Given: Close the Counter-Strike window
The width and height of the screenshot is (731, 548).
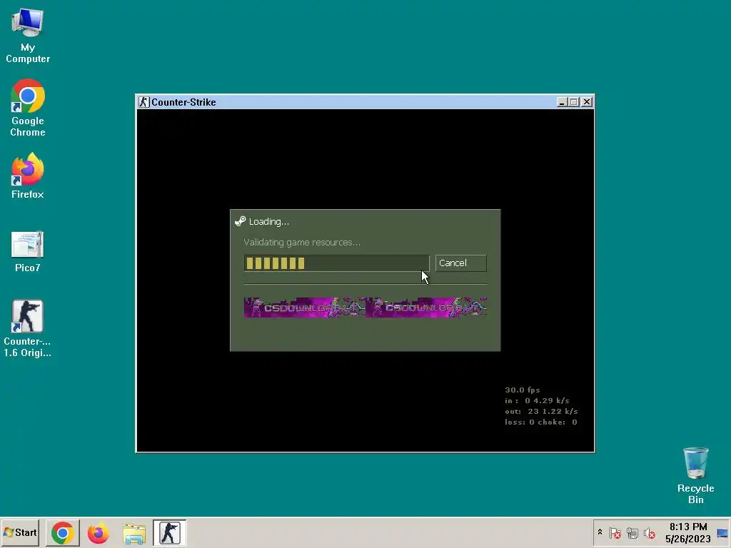Looking at the screenshot, I should click(587, 102).
